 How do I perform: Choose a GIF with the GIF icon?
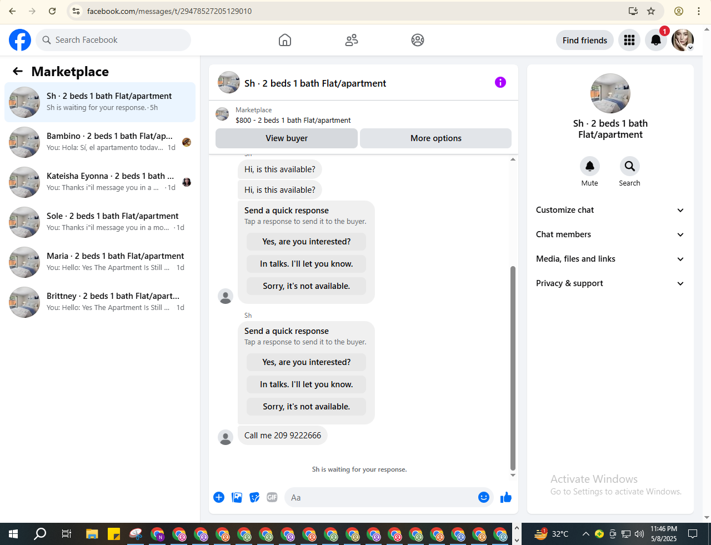tap(272, 497)
